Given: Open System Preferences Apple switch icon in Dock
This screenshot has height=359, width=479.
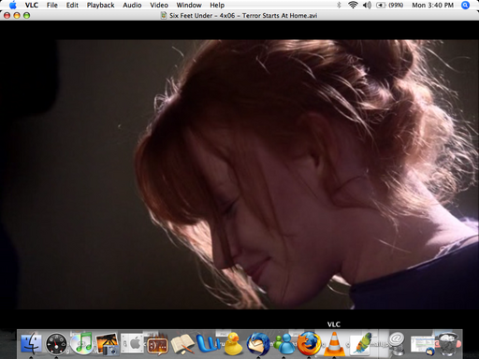Looking at the screenshot, I should click(x=132, y=344).
